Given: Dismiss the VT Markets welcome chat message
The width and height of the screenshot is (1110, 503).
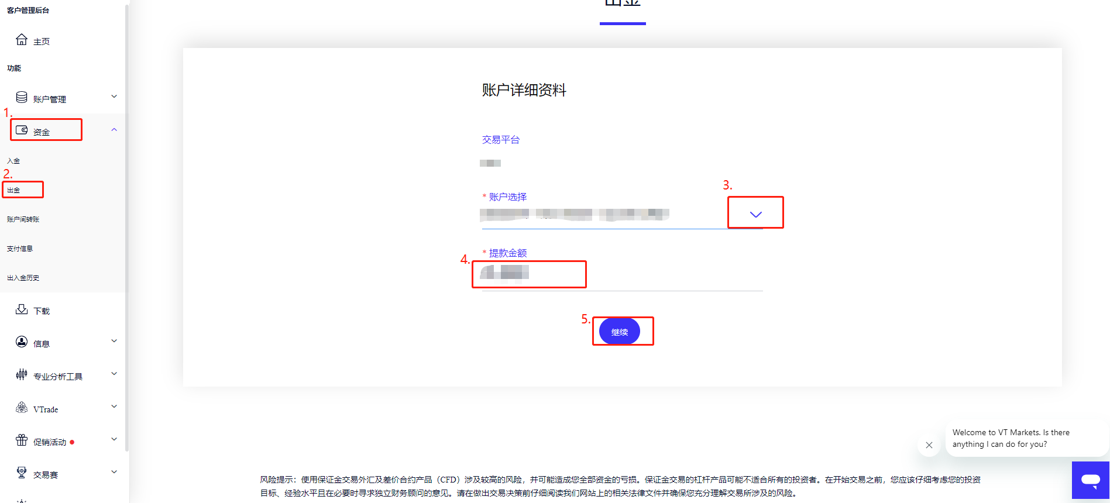Looking at the screenshot, I should click(929, 445).
